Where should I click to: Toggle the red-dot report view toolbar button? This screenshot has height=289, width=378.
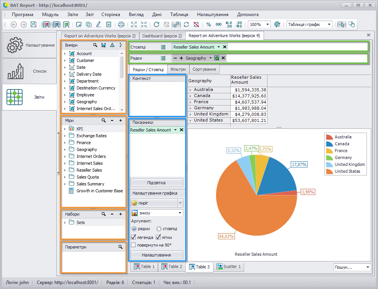pyautogui.click(x=46, y=24)
